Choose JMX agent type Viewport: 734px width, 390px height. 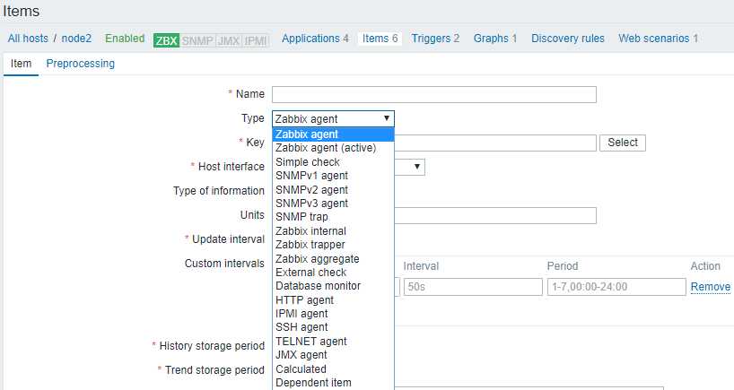[333, 355]
